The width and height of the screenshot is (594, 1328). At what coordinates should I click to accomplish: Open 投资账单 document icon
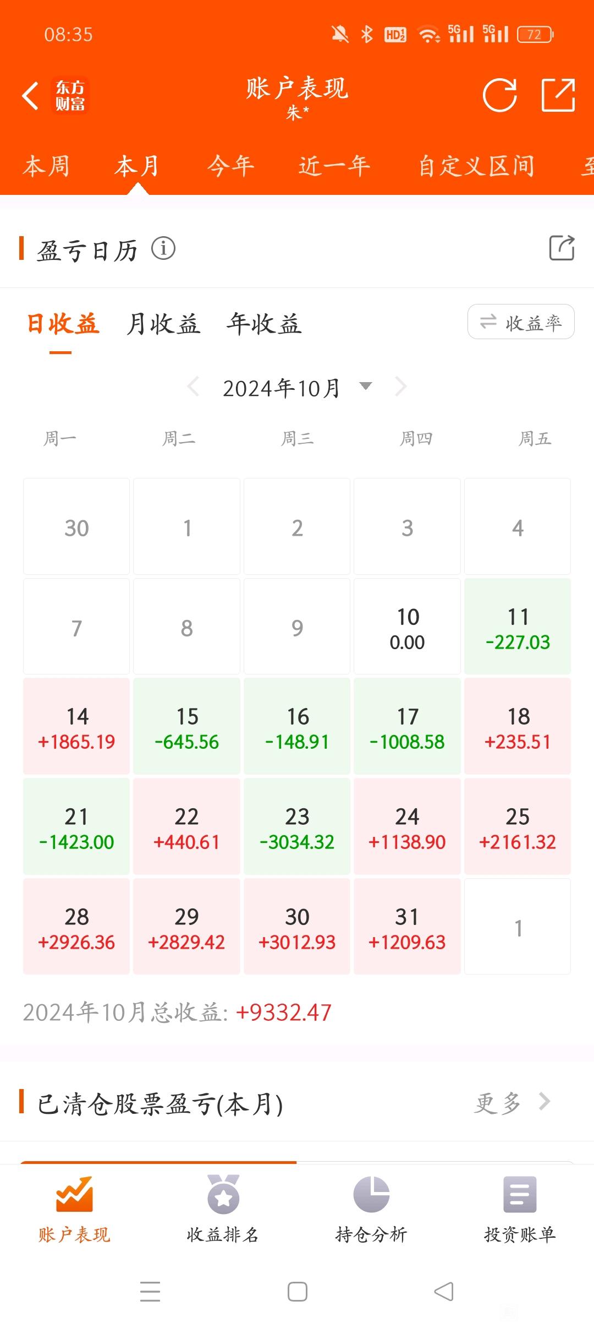click(520, 1194)
